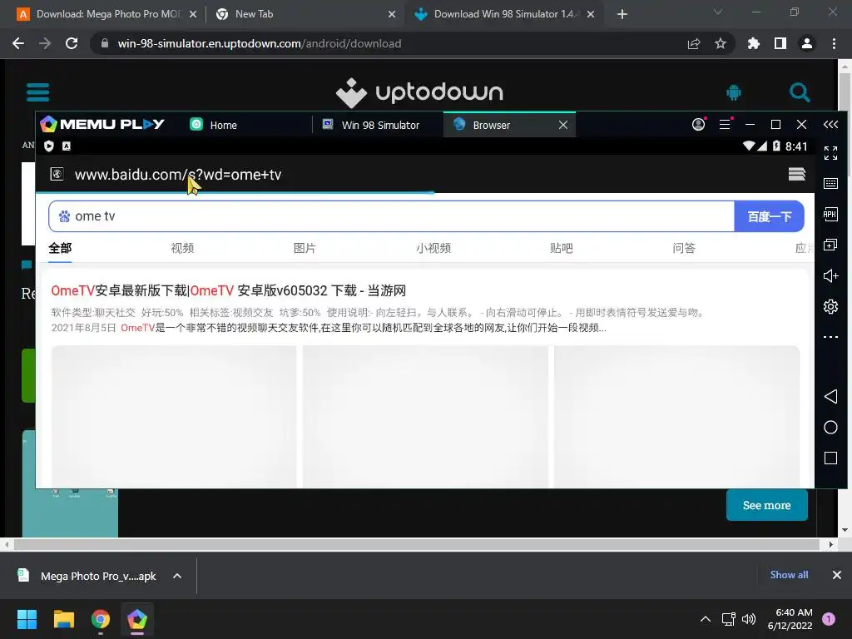This screenshot has width=852, height=639.
Task: Open taskbar clock showing 6:40 AM
Action: coord(790,619)
